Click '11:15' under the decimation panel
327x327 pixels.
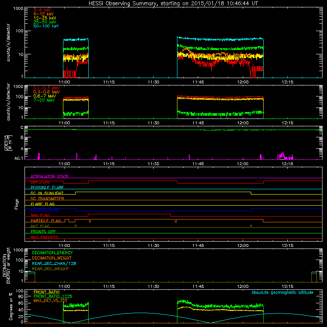pyautogui.click(x=109, y=287)
